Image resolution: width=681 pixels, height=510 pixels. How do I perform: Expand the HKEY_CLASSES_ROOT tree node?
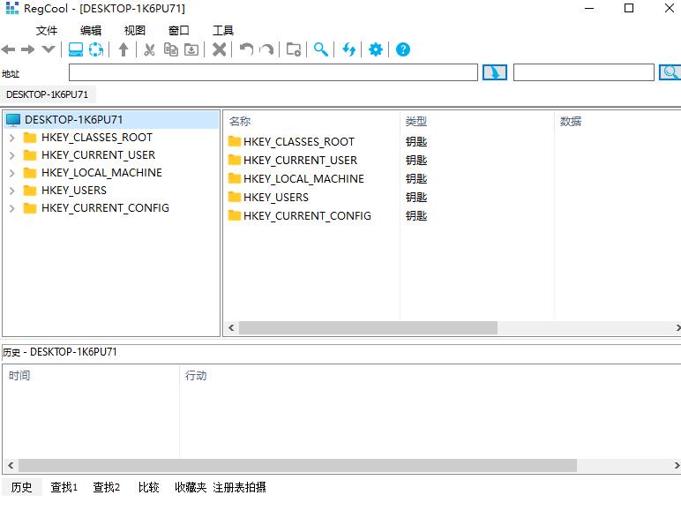(12, 139)
